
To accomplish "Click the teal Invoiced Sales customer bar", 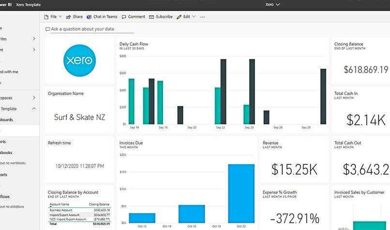I will [369, 226].
